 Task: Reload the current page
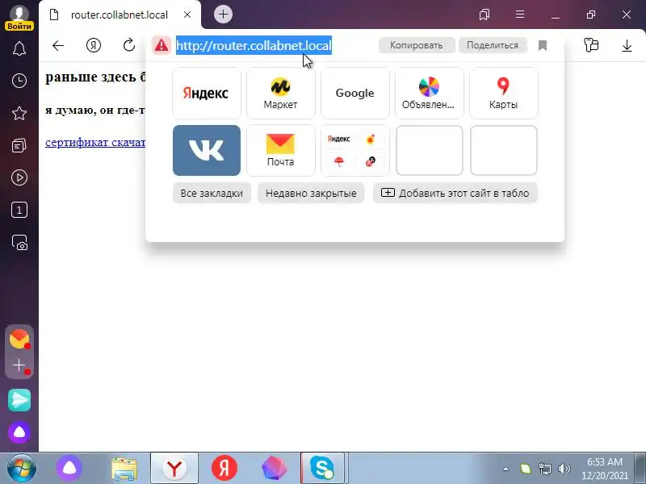[x=129, y=45]
